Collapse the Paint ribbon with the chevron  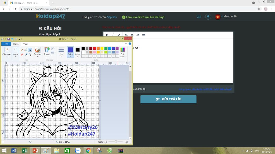click(126, 44)
